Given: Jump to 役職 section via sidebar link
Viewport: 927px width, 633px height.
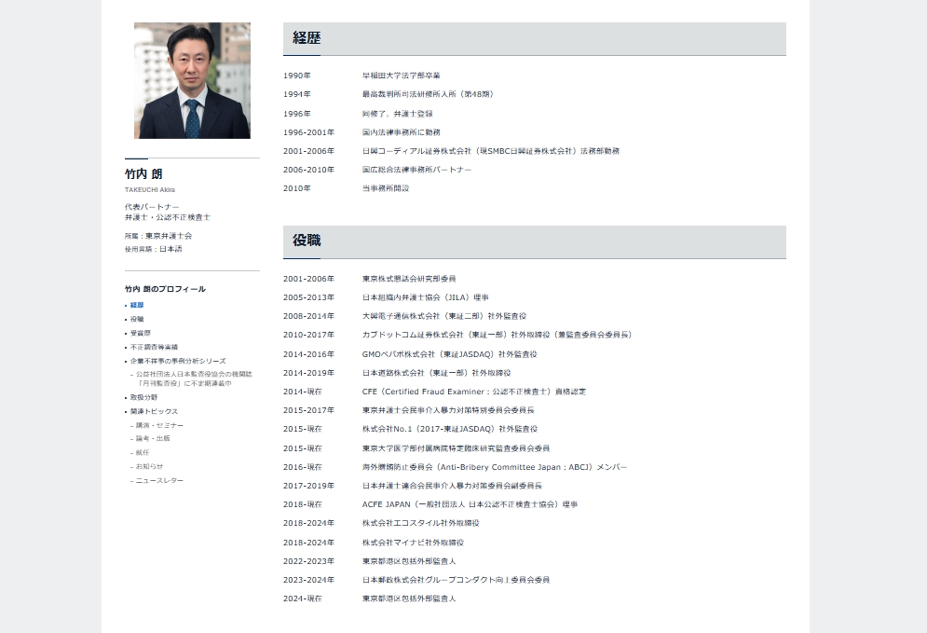Looking at the screenshot, I should [x=137, y=320].
